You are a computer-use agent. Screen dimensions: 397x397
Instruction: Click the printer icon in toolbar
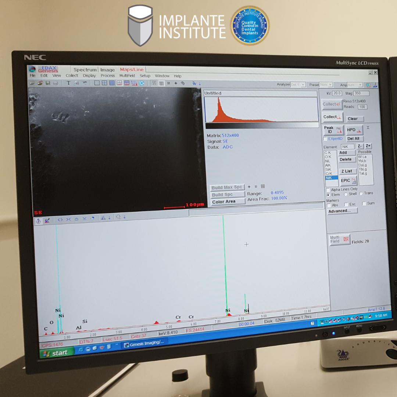(x=56, y=83)
